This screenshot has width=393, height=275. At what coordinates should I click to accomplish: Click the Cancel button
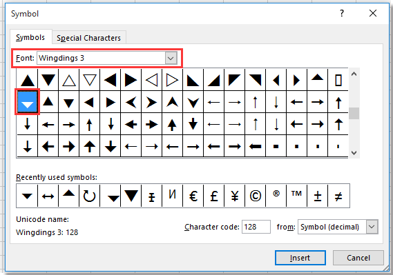pos(358,258)
